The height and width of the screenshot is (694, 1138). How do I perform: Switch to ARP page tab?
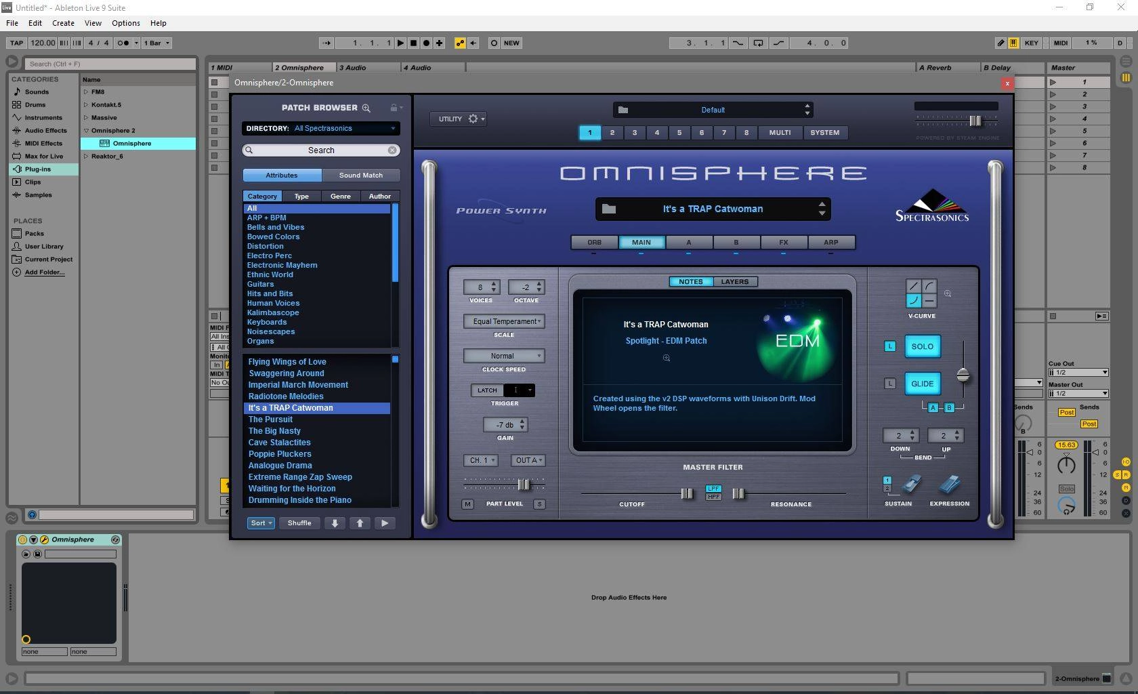pos(830,242)
